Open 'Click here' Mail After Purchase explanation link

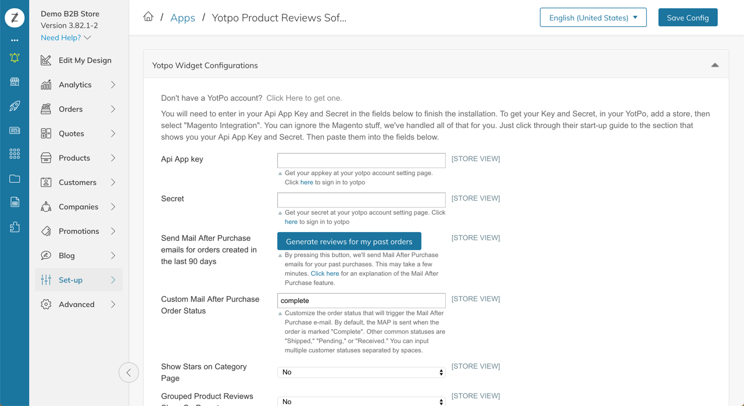pos(325,273)
